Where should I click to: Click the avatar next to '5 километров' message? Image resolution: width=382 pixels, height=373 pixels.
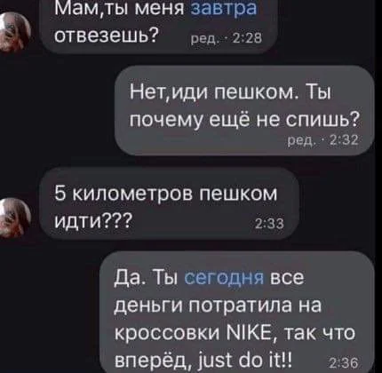(x=15, y=218)
